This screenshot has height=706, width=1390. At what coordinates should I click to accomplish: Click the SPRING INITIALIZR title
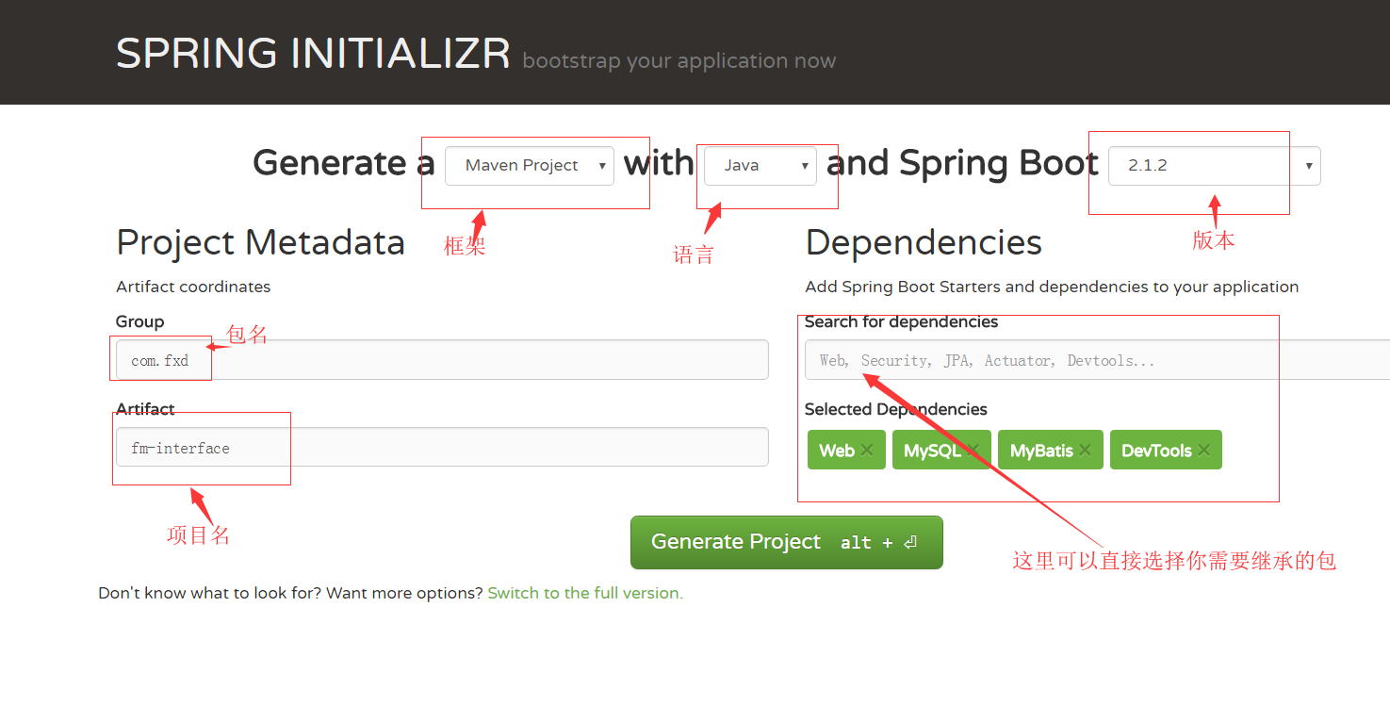tap(313, 54)
